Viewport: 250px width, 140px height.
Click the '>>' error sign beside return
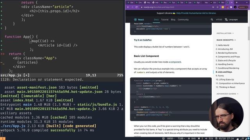tap(2, 54)
